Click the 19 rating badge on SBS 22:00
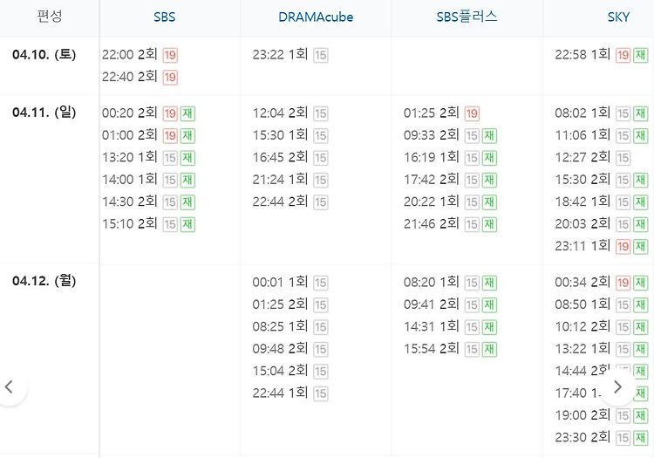 (170, 55)
